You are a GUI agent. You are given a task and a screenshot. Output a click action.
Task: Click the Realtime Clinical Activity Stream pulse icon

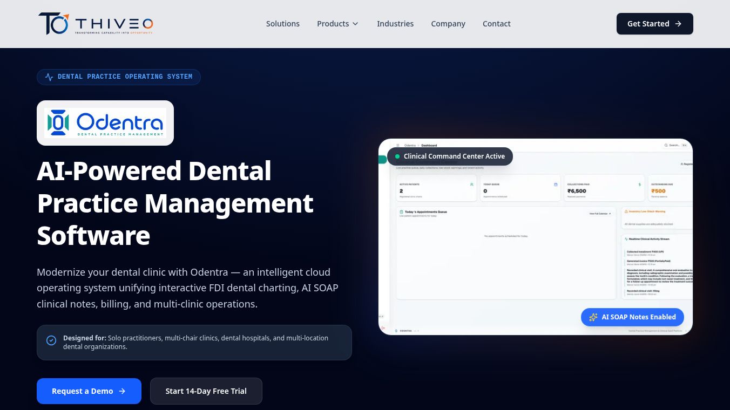tap(626, 238)
